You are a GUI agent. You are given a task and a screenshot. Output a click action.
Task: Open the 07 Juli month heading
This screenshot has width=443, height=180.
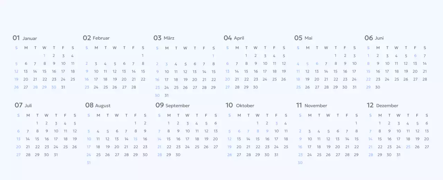(x=23, y=105)
